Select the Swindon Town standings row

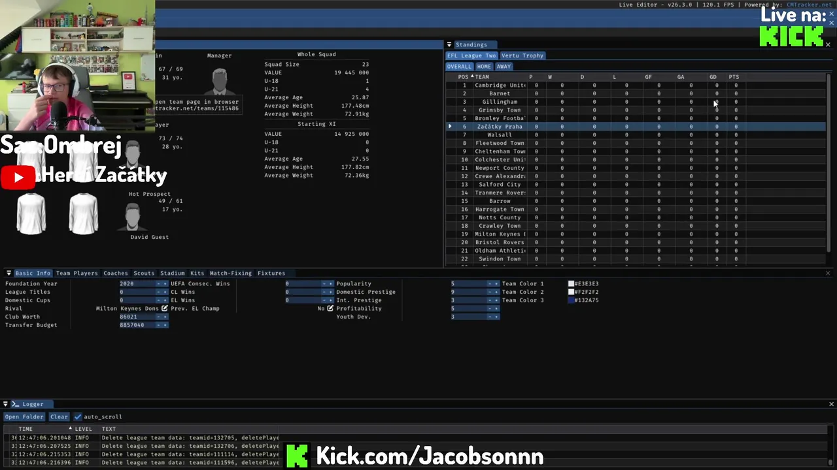coord(636,259)
